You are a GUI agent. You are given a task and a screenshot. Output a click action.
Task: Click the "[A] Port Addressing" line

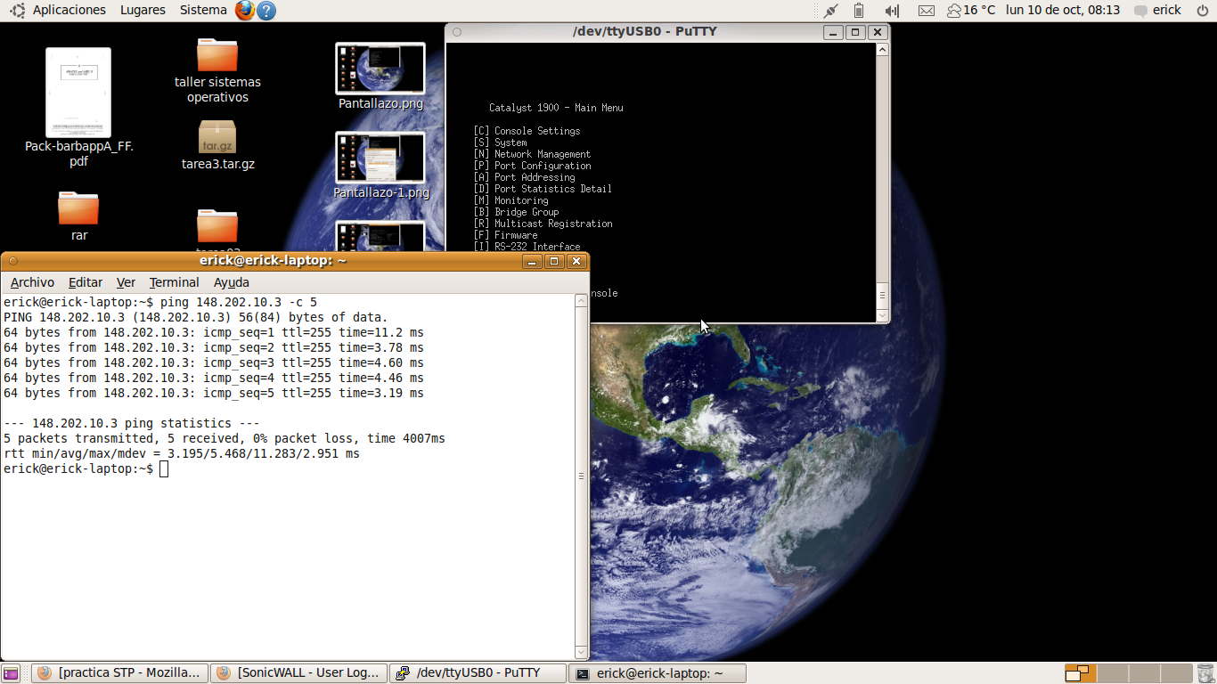(524, 177)
